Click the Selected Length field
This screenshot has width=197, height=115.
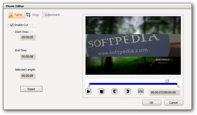point(28,76)
